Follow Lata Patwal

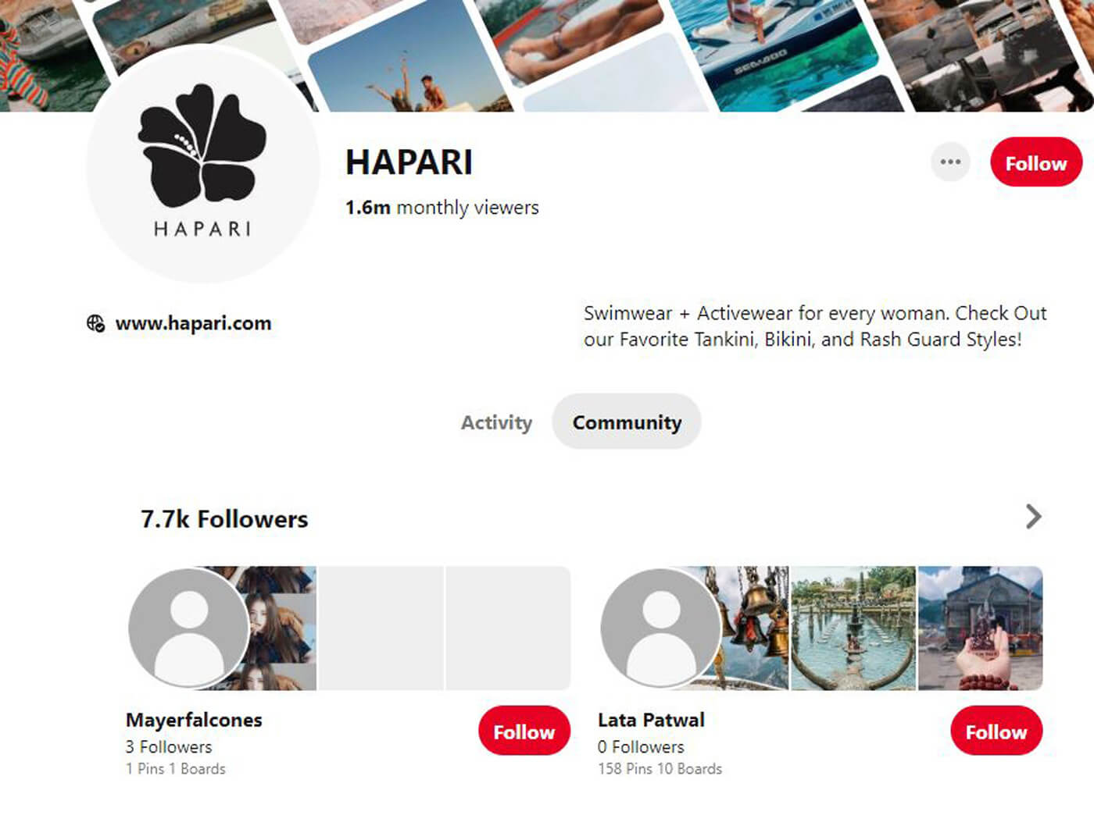(996, 731)
